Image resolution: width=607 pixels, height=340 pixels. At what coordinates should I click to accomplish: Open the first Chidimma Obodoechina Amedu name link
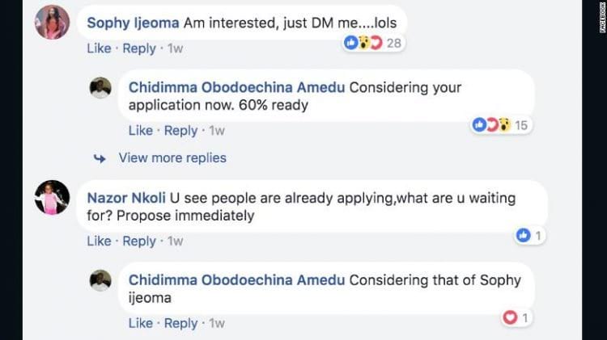coord(236,87)
